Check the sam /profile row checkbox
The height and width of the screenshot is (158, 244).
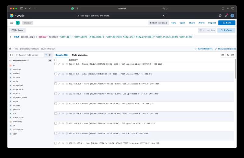click(56, 124)
